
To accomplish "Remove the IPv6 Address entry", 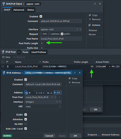I will click(74, 83).
